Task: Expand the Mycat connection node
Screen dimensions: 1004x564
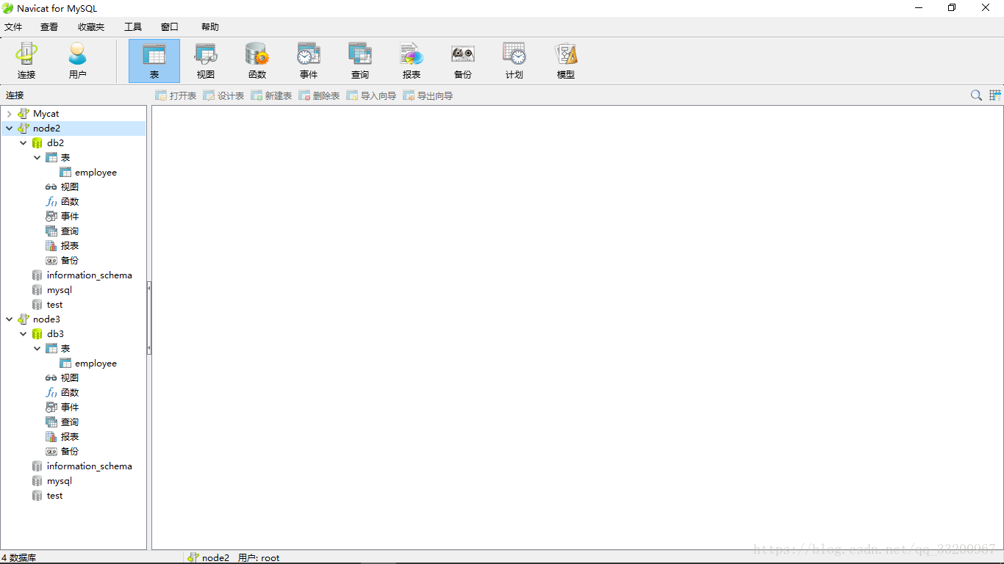Action: pos(10,114)
